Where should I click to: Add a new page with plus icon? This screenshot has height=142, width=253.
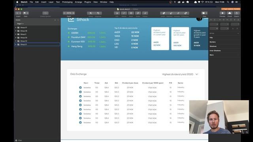pyautogui.click(x=55, y=20)
